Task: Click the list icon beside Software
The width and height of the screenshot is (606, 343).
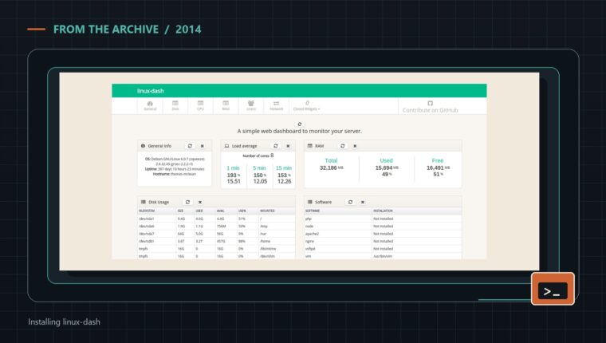Action: [x=309, y=202]
